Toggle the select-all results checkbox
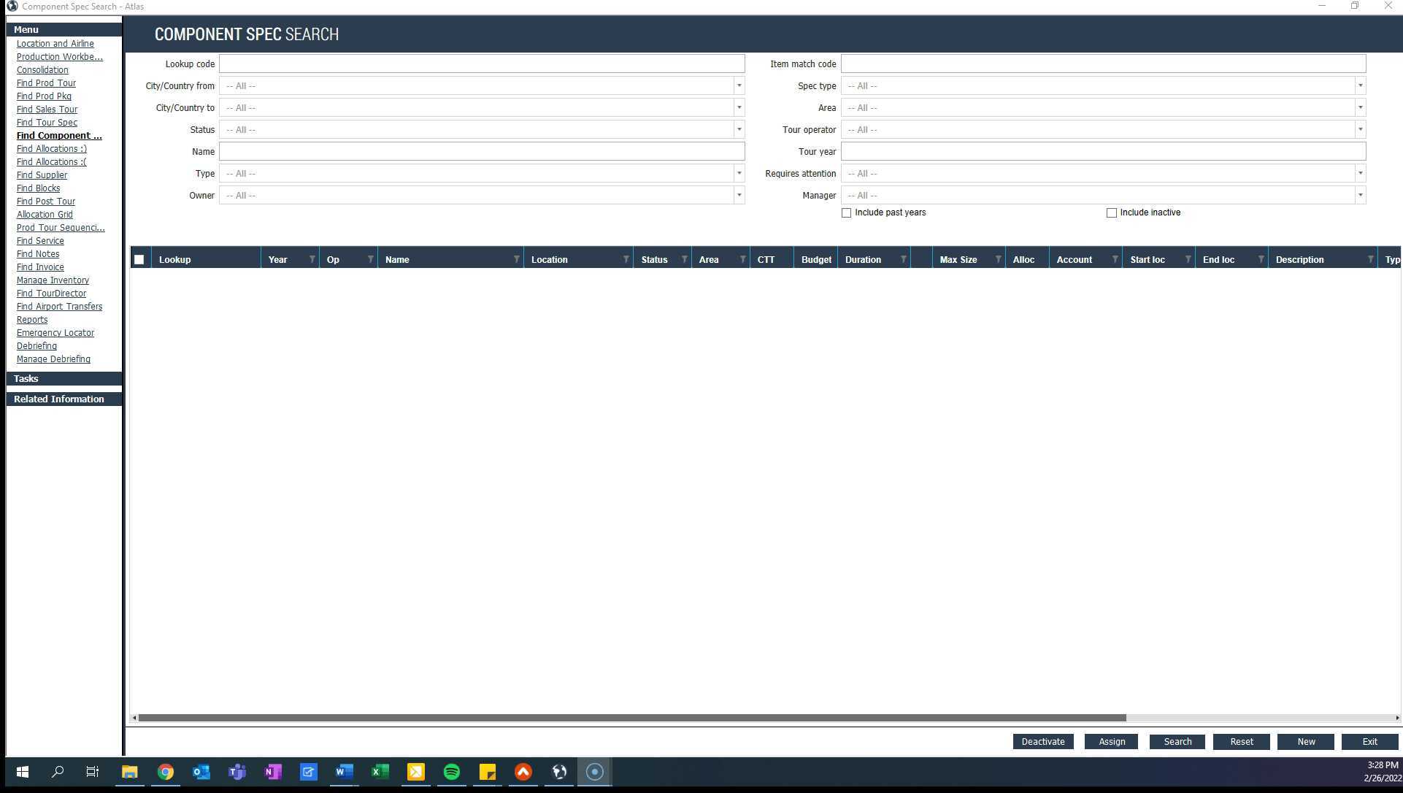 pyautogui.click(x=139, y=258)
